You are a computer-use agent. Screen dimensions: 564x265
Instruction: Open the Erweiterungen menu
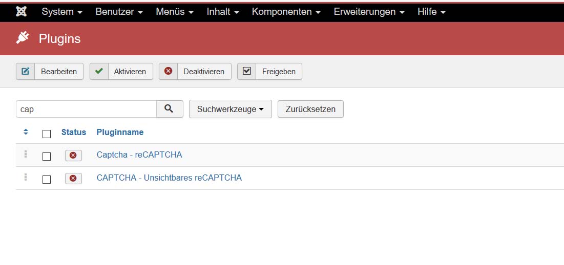[x=369, y=11]
